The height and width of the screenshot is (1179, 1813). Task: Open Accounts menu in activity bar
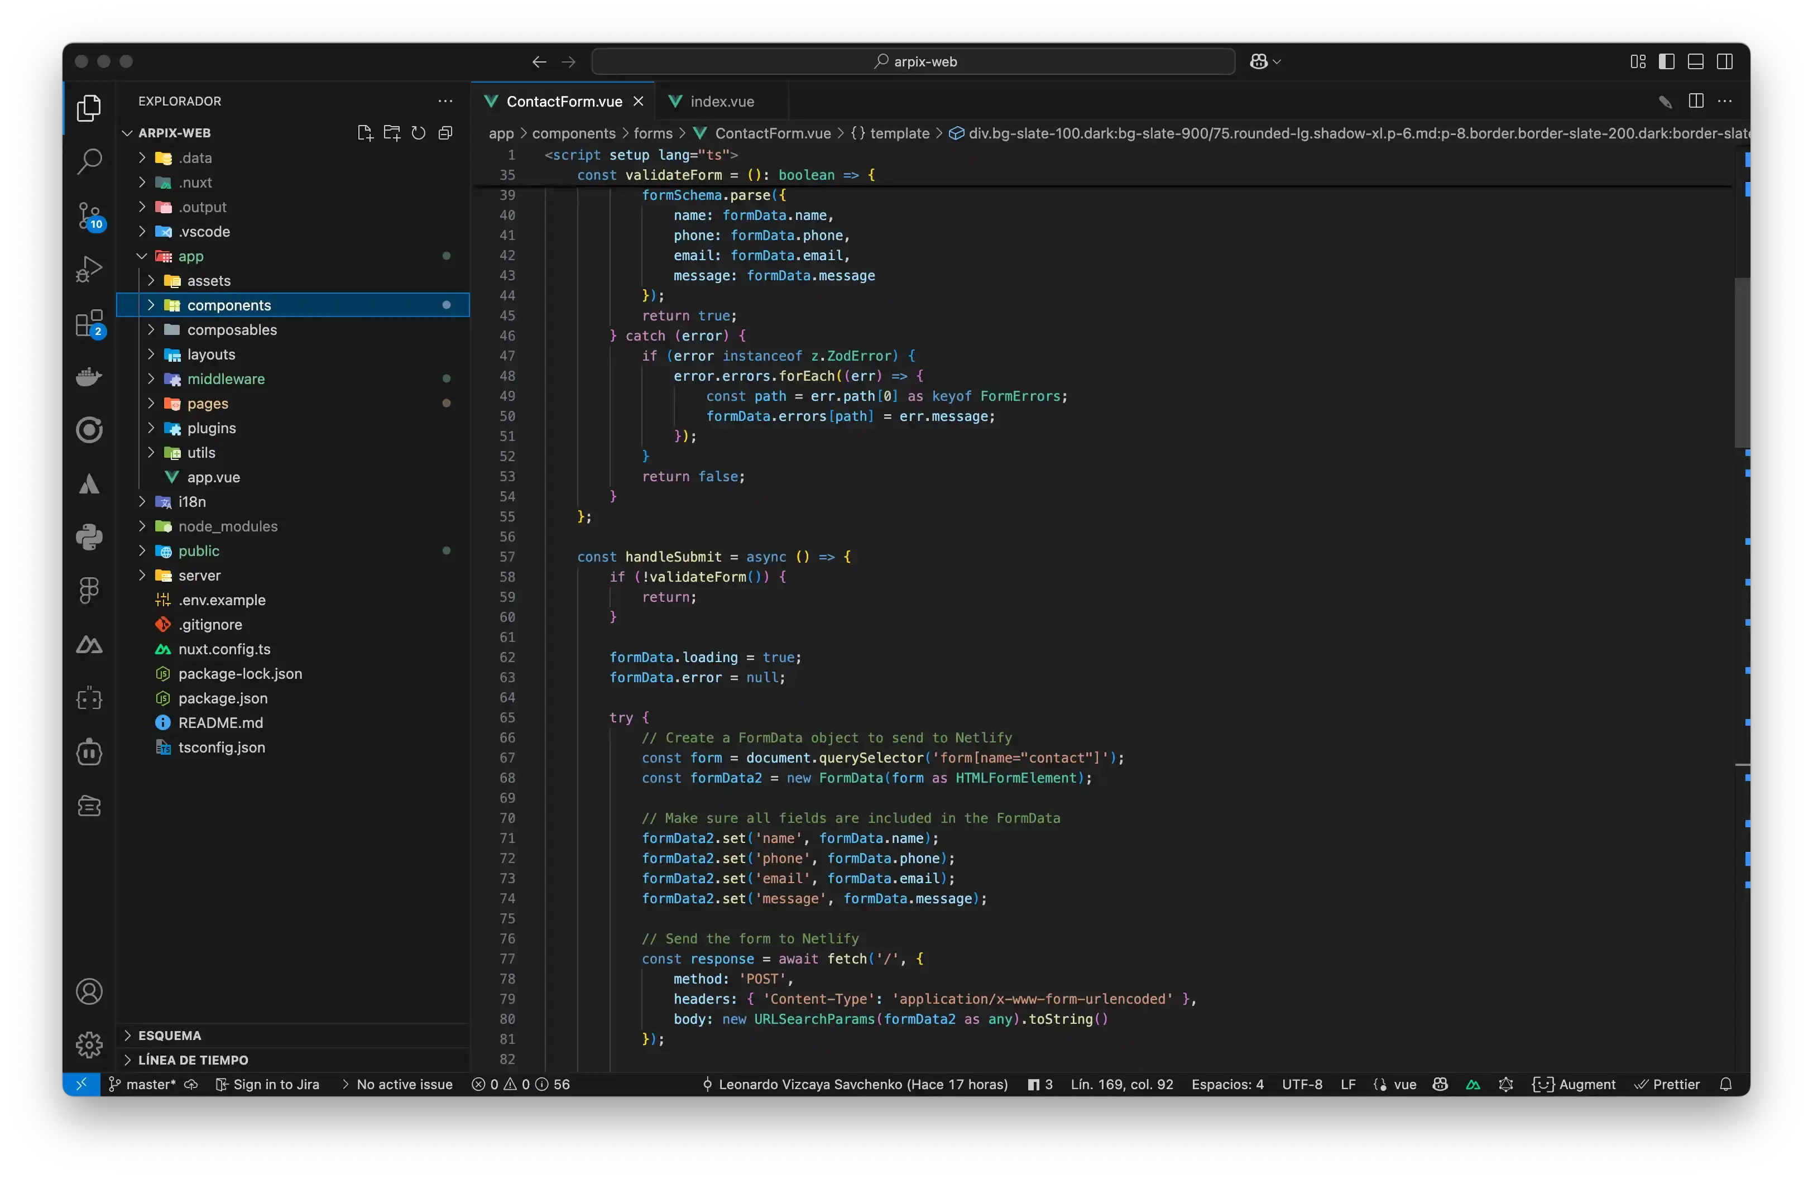(x=89, y=991)
